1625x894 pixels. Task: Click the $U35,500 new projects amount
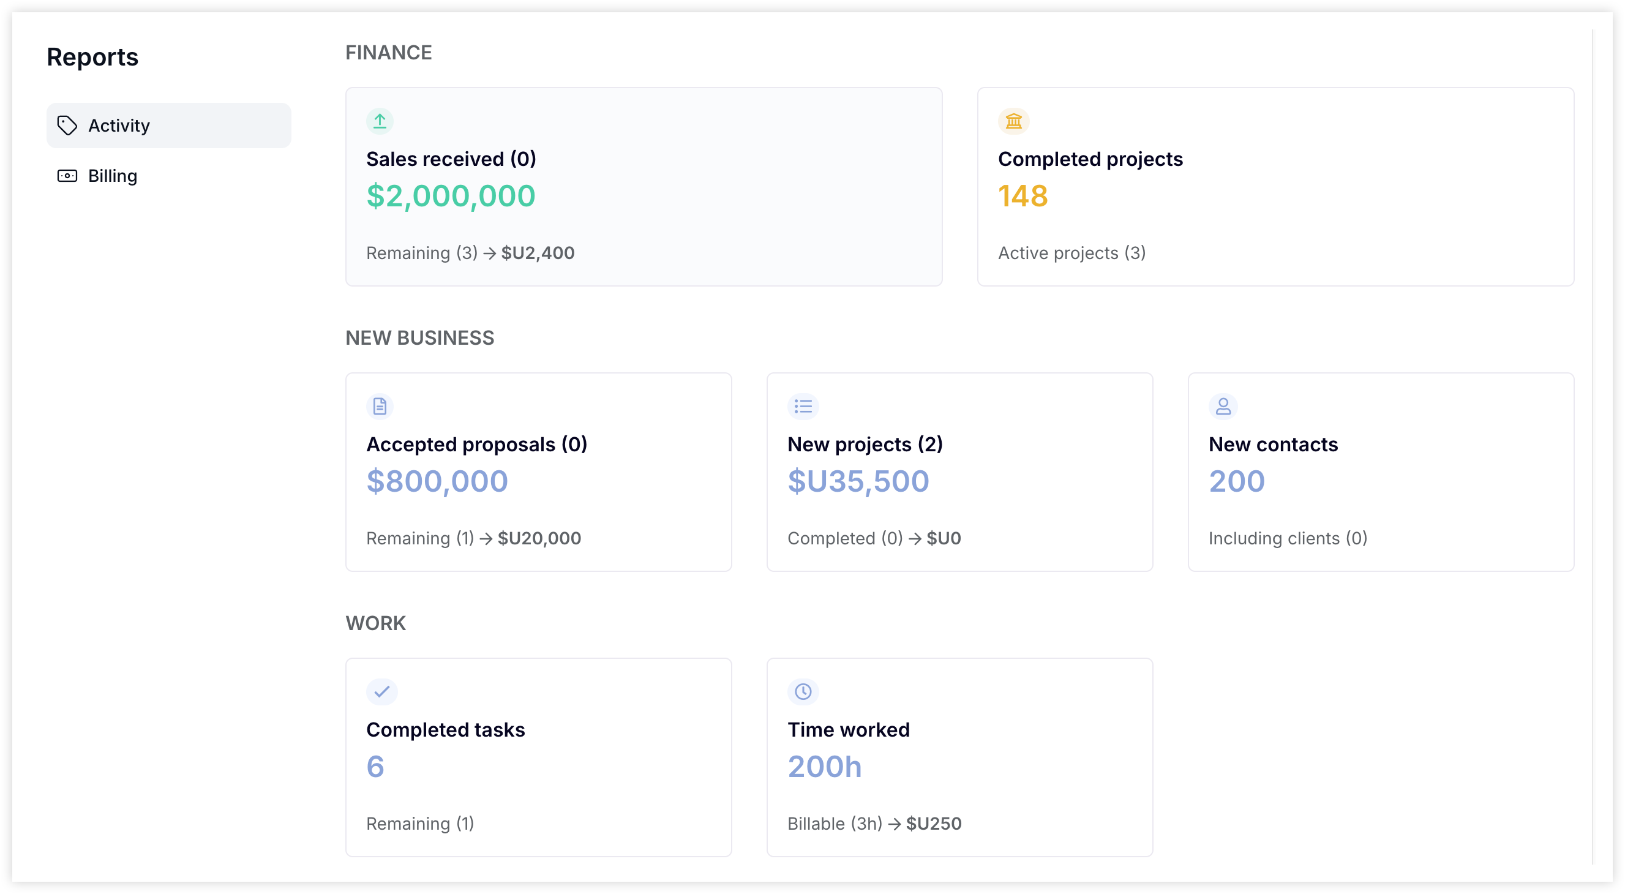click(x=858, y=481)
